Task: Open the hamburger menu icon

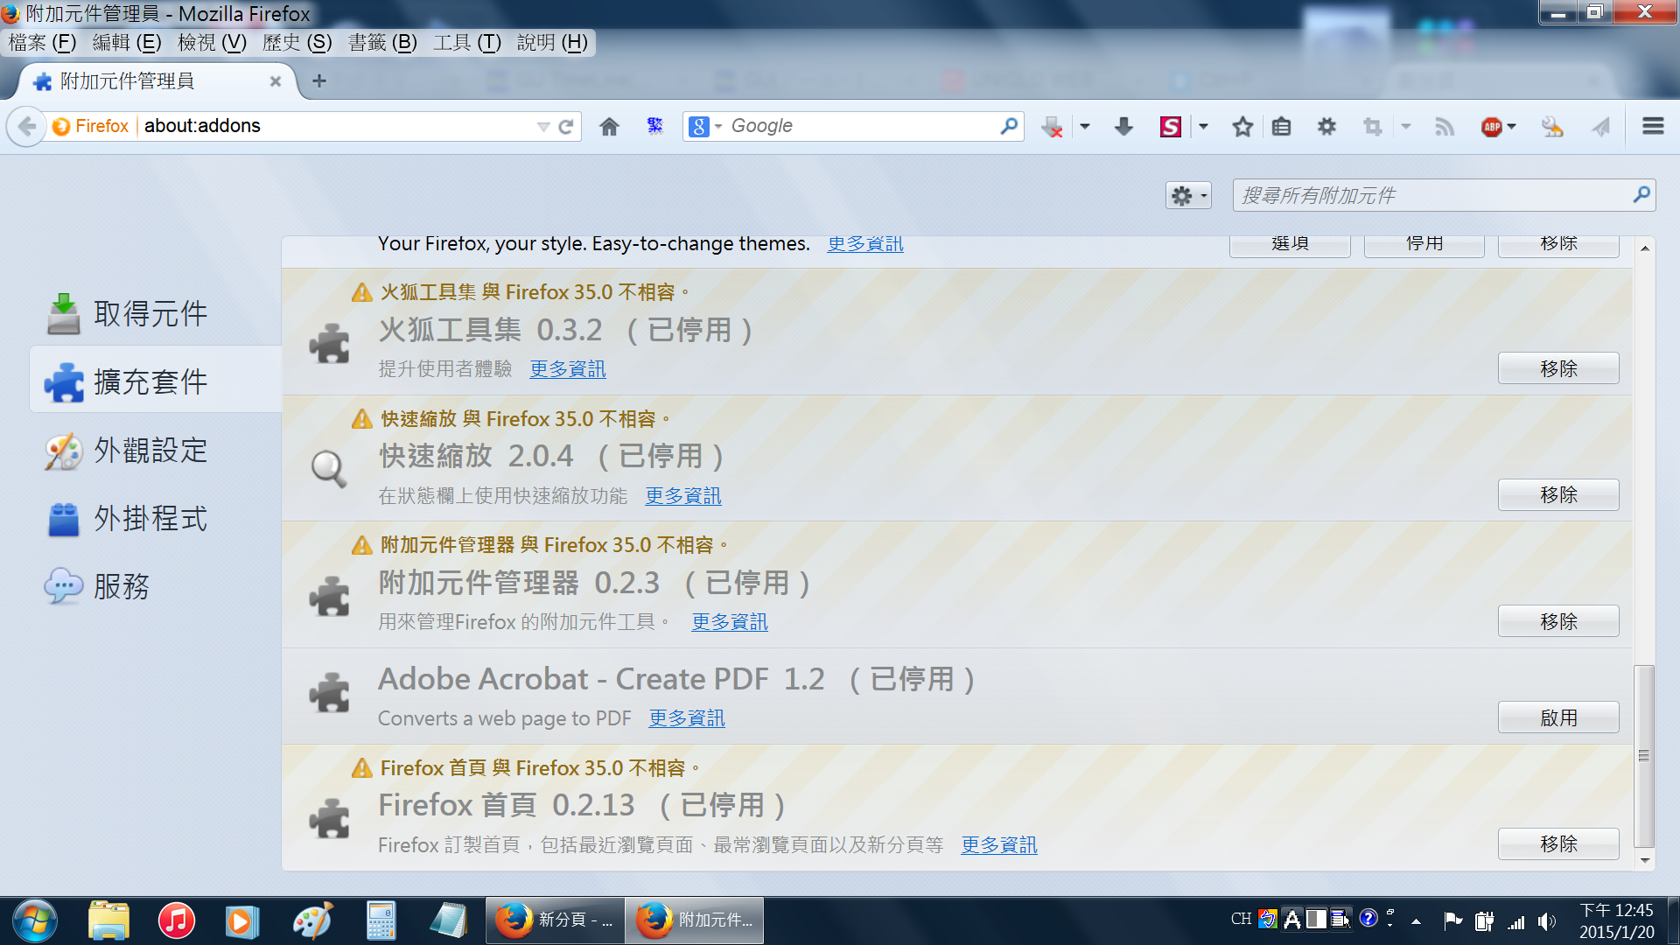Action: pyautogui.click(x=1652, y=126)
